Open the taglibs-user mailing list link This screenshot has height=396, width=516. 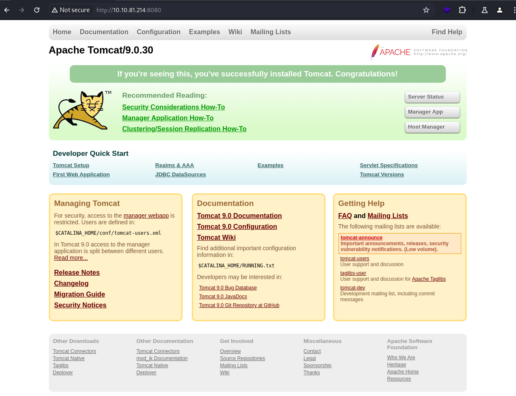[x=353, y=273]
